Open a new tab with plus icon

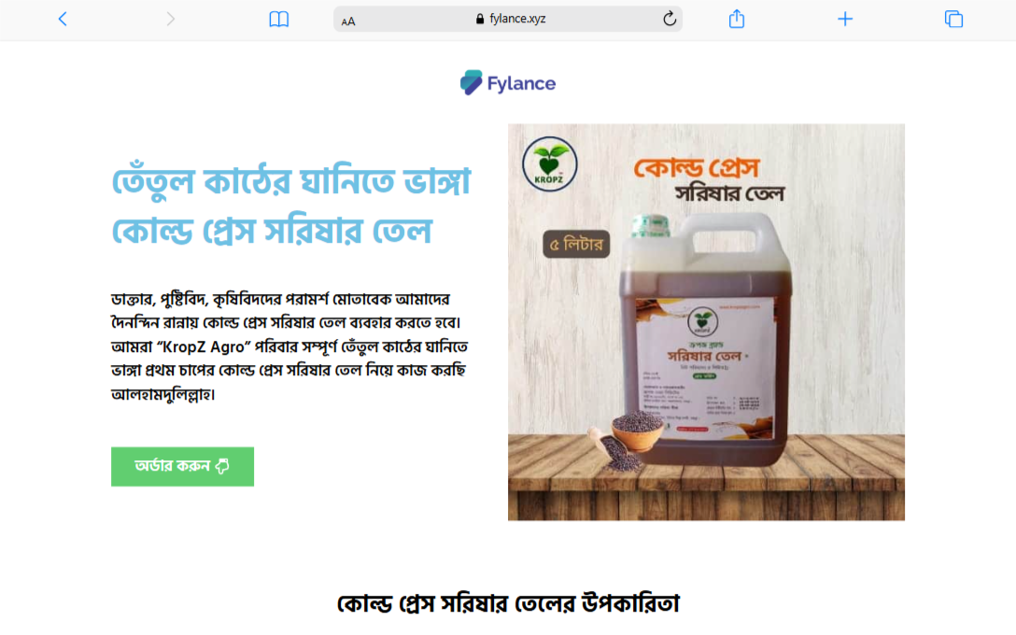[845, 19]
